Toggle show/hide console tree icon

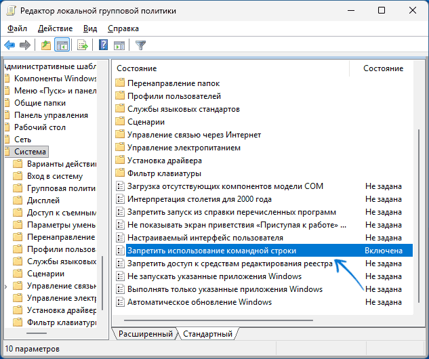[x=62, y=45]
